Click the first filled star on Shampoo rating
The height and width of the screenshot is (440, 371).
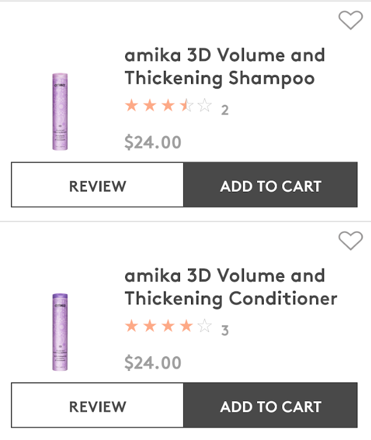click(132, 105)
